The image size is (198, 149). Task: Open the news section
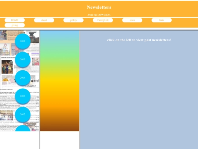[x=132, y=20]
